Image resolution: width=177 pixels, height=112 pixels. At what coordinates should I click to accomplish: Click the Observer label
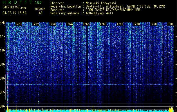[57, 3]
